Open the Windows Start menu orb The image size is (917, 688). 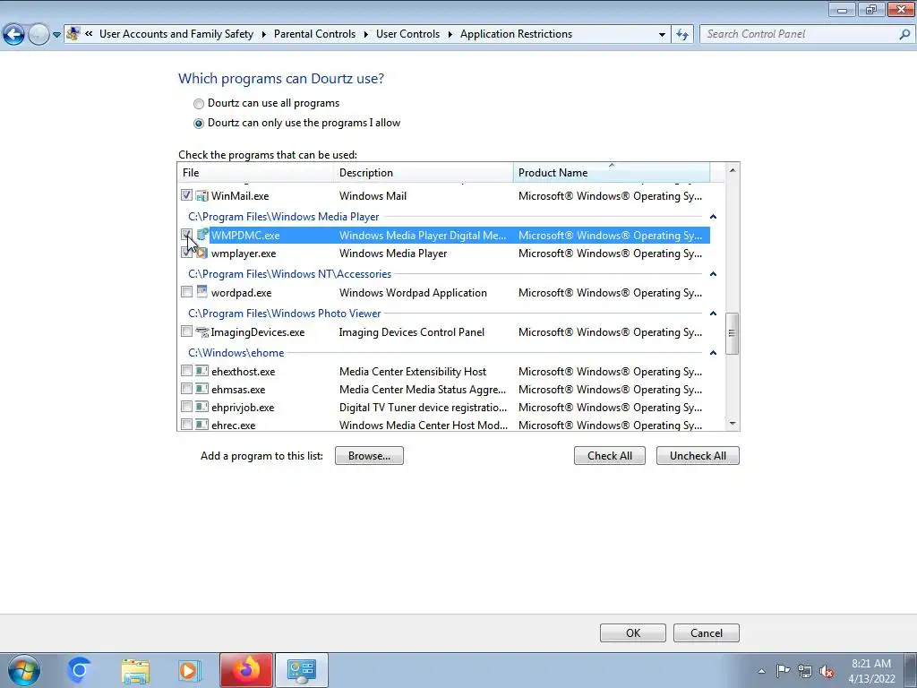23,670
